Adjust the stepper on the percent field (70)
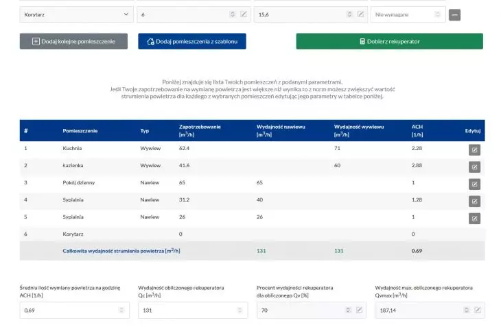Image resolution: width=501 pixels, height=329 pixels. [x=348, y=310]
